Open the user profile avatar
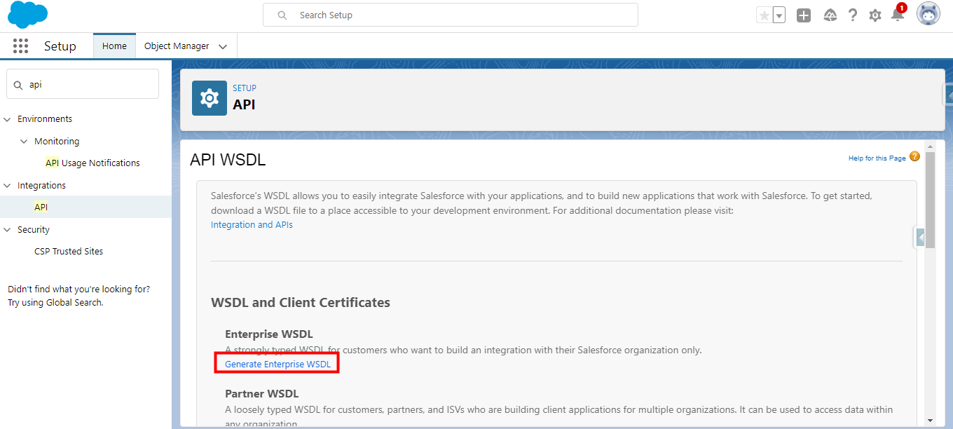The width and height of the screenshot is (953, 429). pos(928,14)
